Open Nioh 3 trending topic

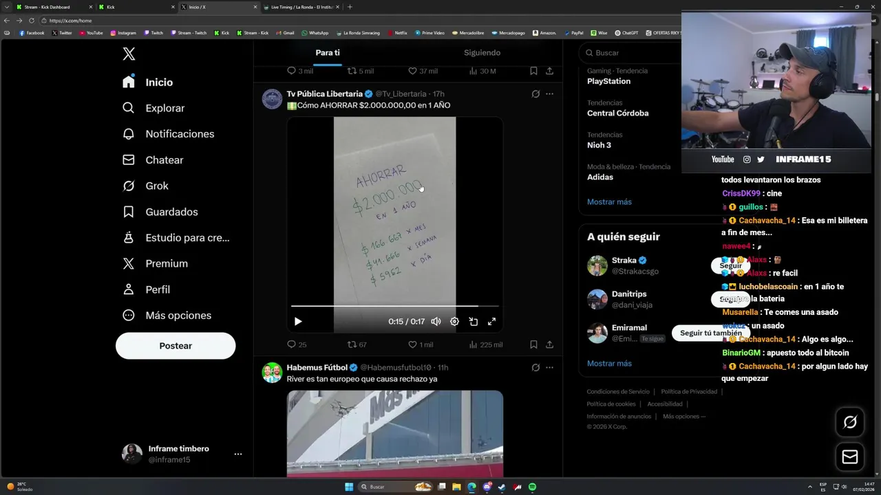tap(599, 145)
